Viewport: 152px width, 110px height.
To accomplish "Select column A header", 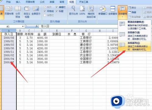I will point(9,31).
